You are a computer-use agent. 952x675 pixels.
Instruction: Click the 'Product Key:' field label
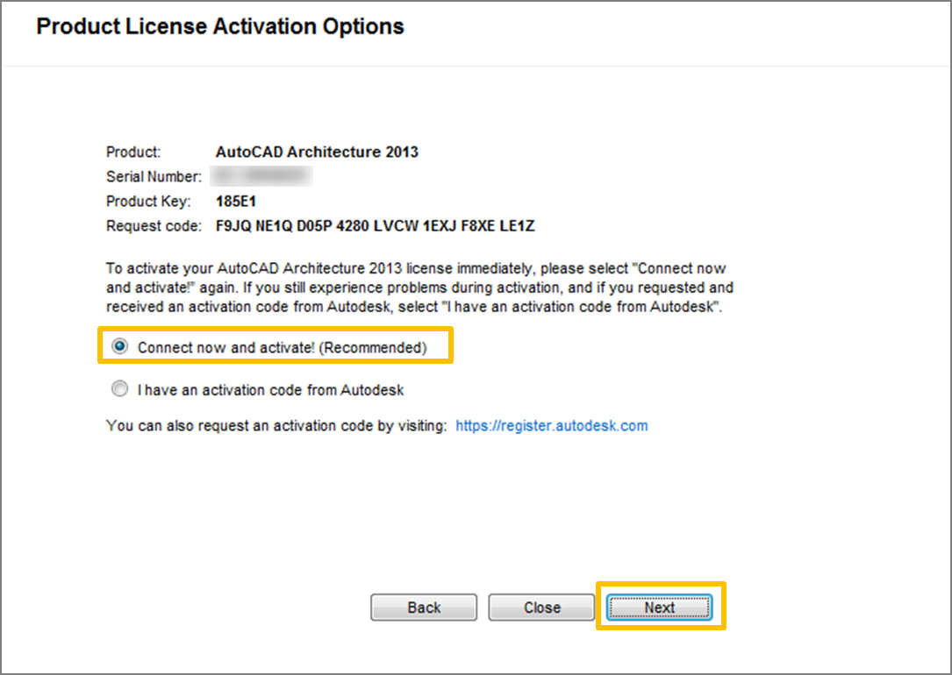[148, 202]
